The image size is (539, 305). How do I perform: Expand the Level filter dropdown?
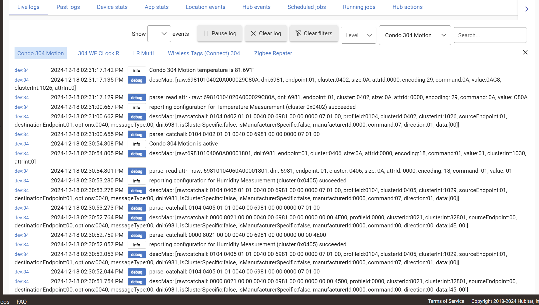point(358,35)
